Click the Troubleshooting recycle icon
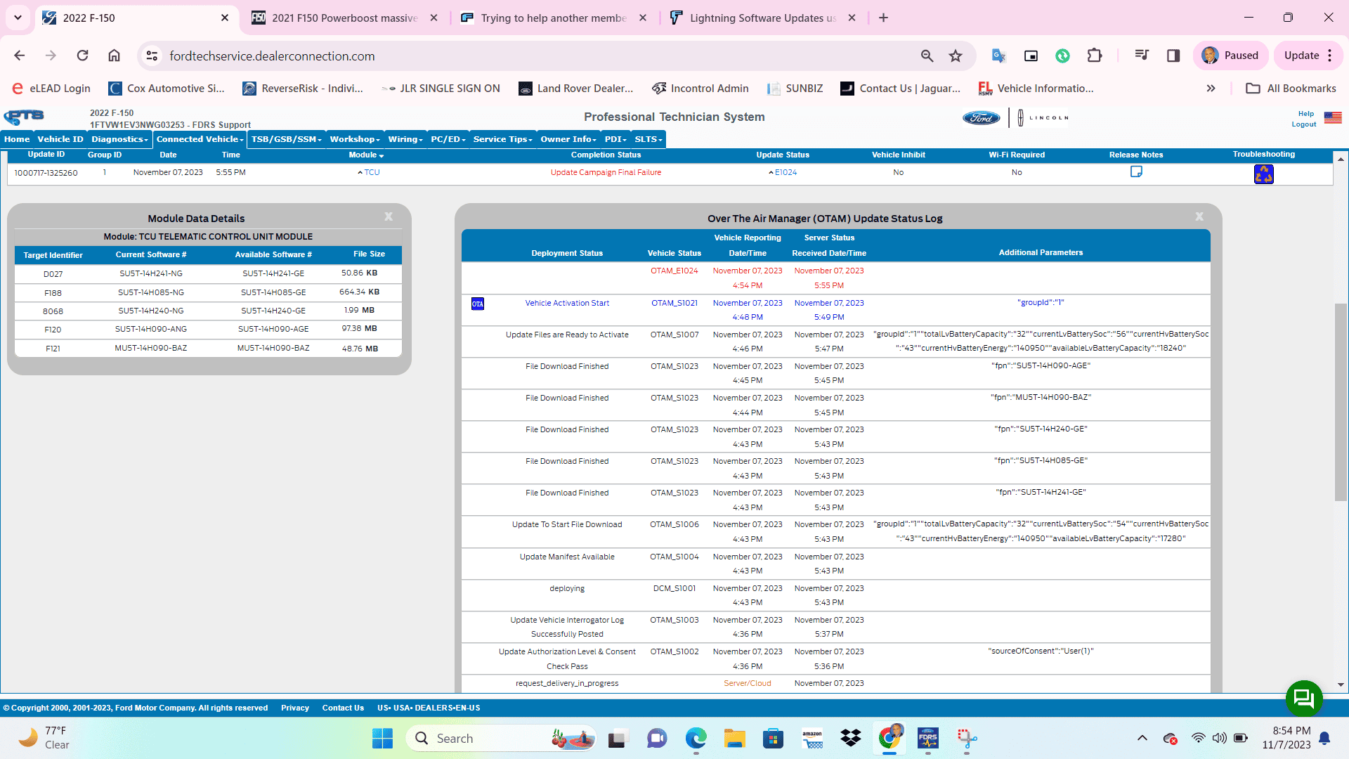 pos(1263,174)
